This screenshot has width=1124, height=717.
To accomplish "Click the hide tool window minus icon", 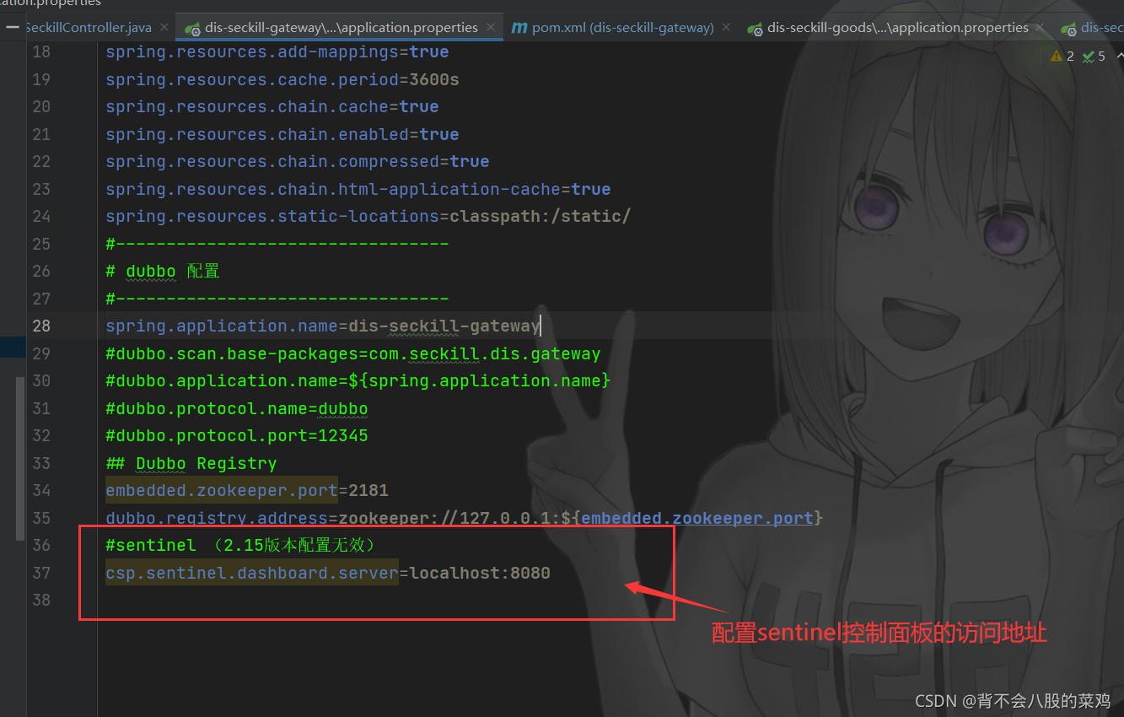I will pos(12,28).
